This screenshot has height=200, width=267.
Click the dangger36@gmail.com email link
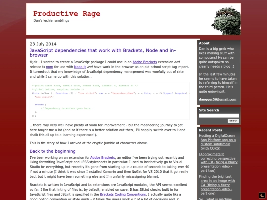tap(218, 99)
